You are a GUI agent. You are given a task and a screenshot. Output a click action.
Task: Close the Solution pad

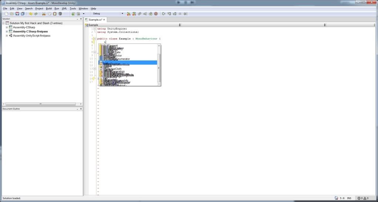coord(81,19)
